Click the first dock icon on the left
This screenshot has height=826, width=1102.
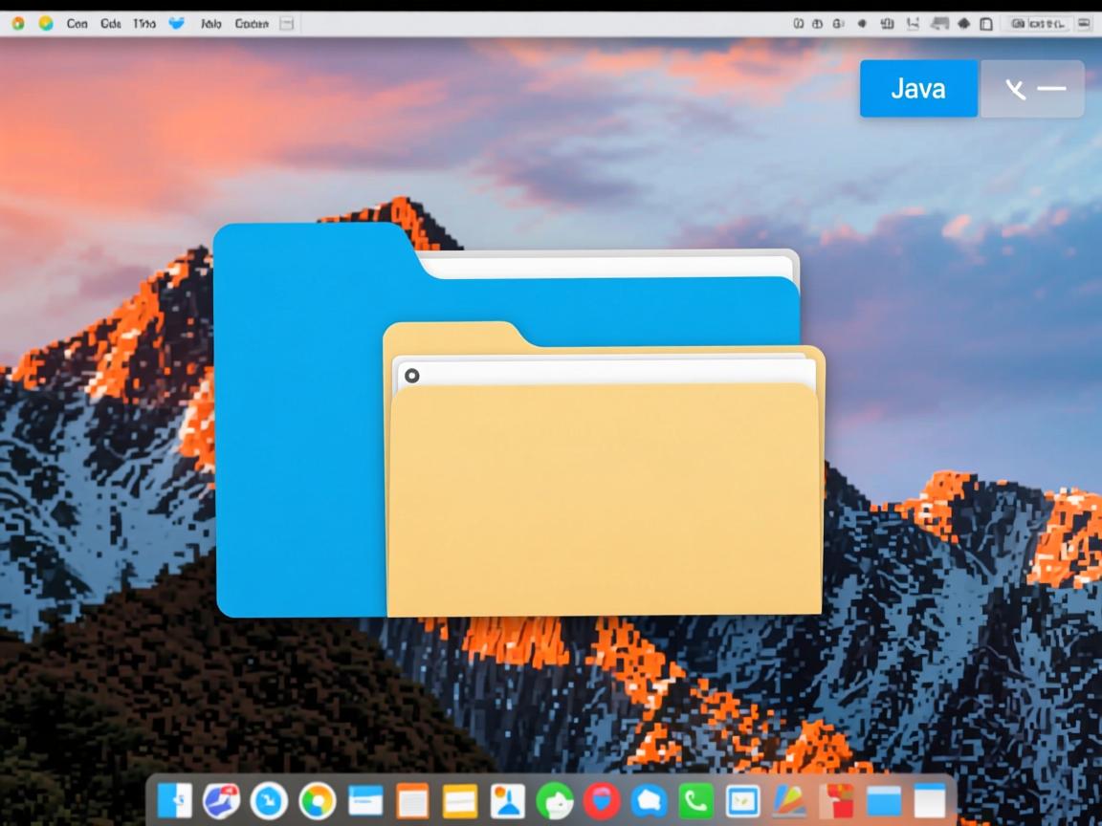click(x=175, y=800)
